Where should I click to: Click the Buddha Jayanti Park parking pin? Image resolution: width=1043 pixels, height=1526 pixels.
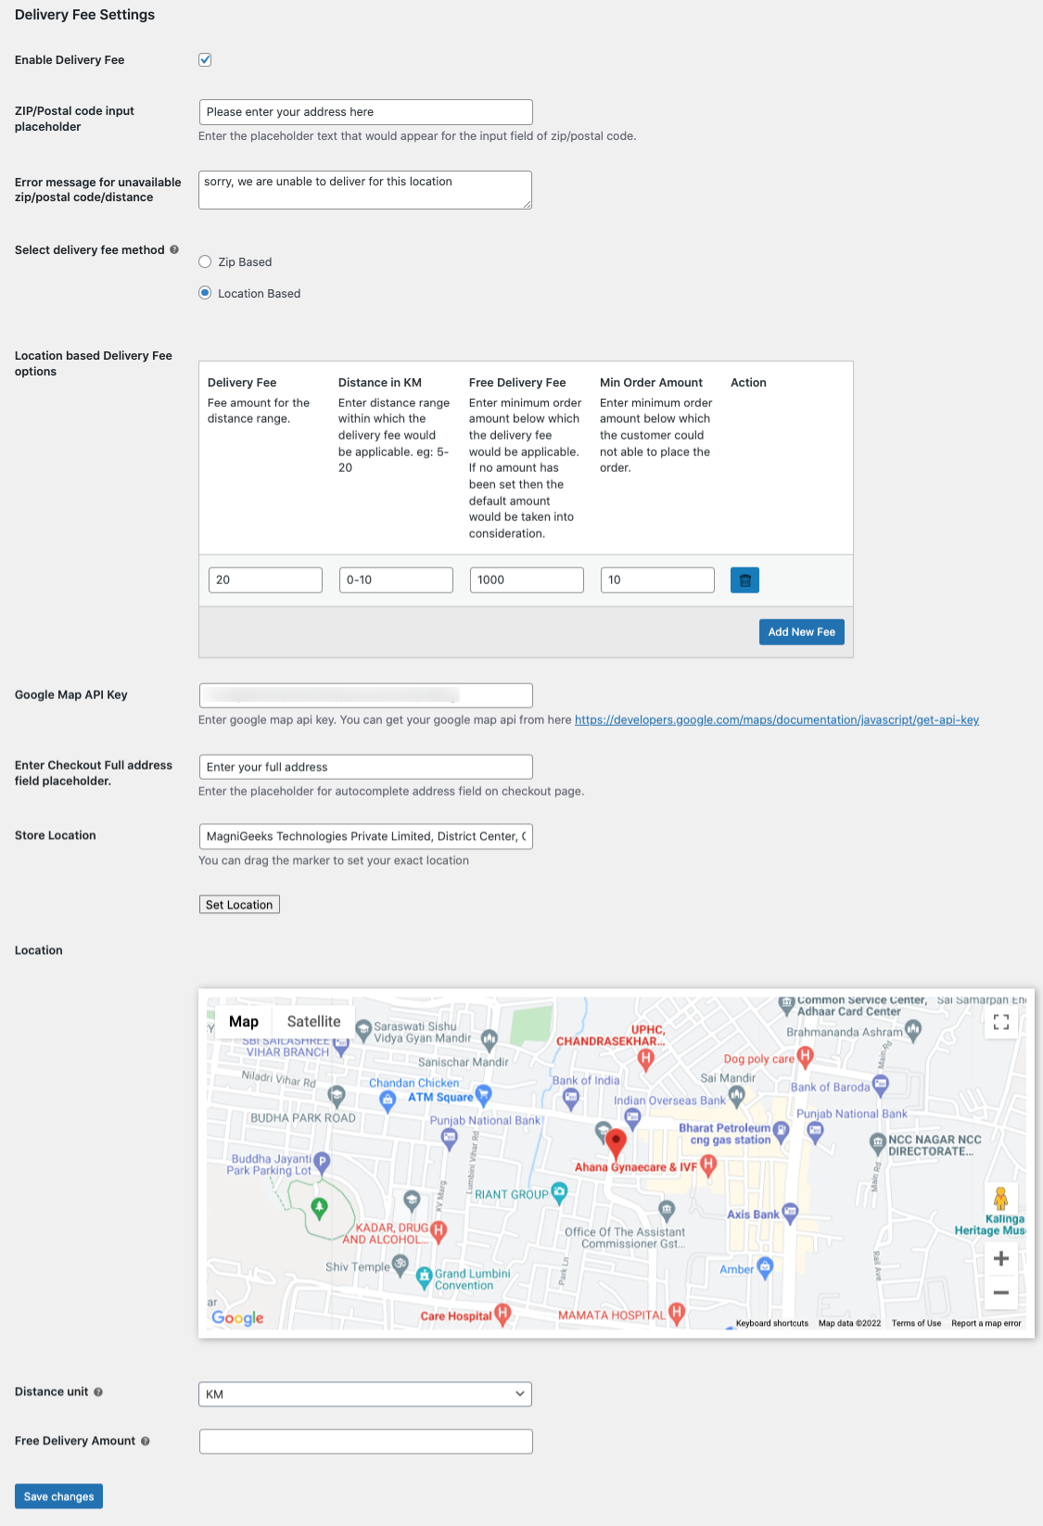(x=322, y=1162)
